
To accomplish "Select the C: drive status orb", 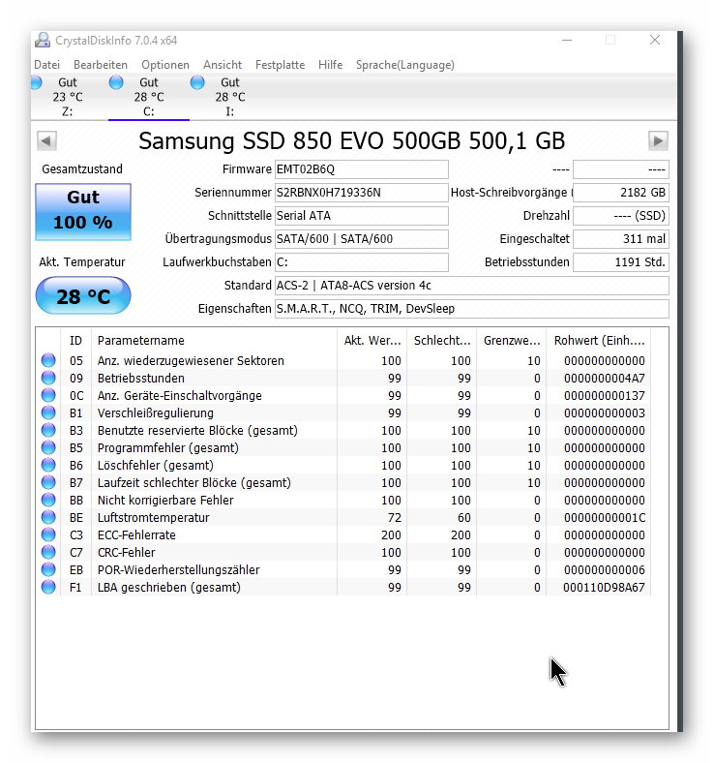I will [116, 82].
